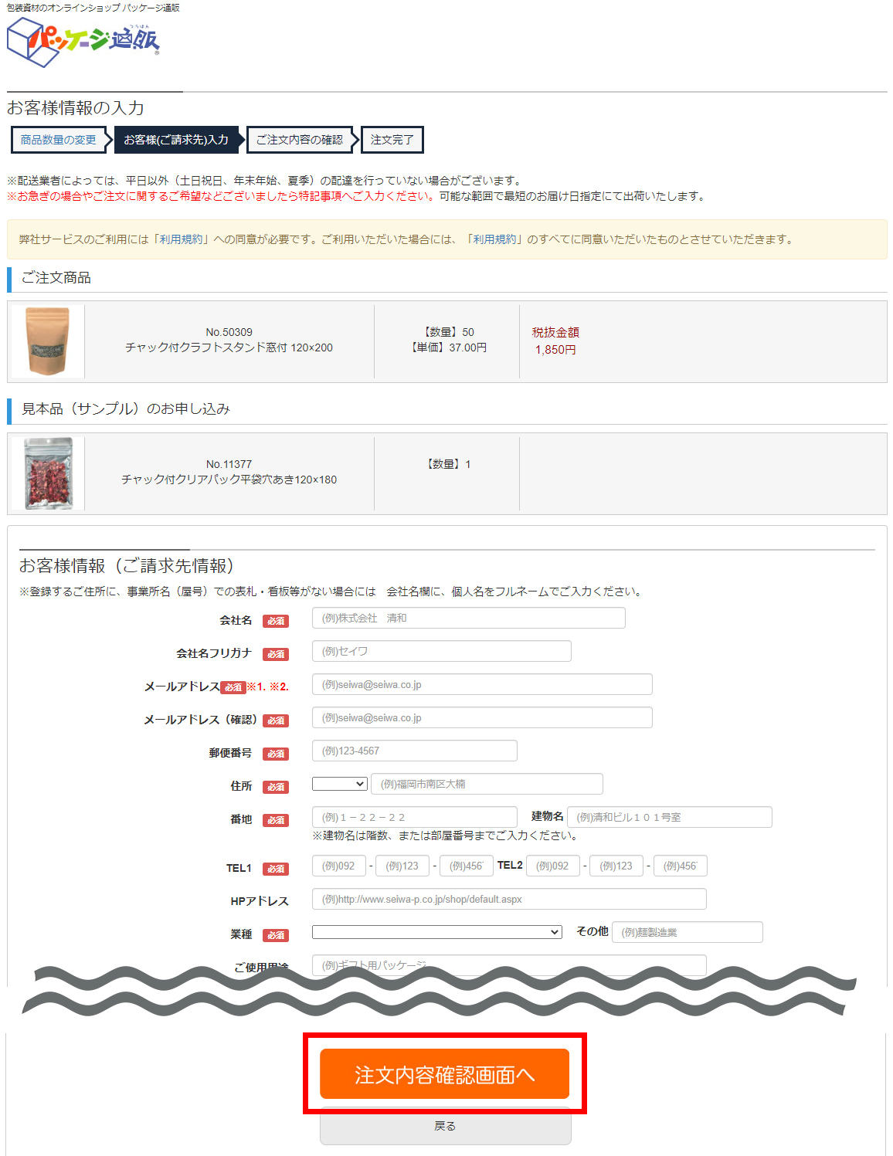Click the orange 注文内容確認画面へ button
This screenshot has width=893, height=1156.
(445, 1074)
